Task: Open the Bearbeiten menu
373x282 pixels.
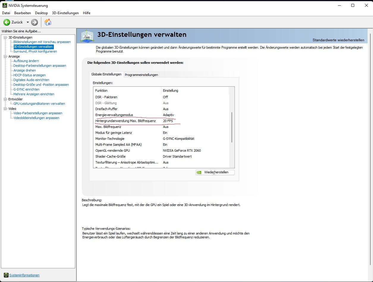Action: point(23,13)
